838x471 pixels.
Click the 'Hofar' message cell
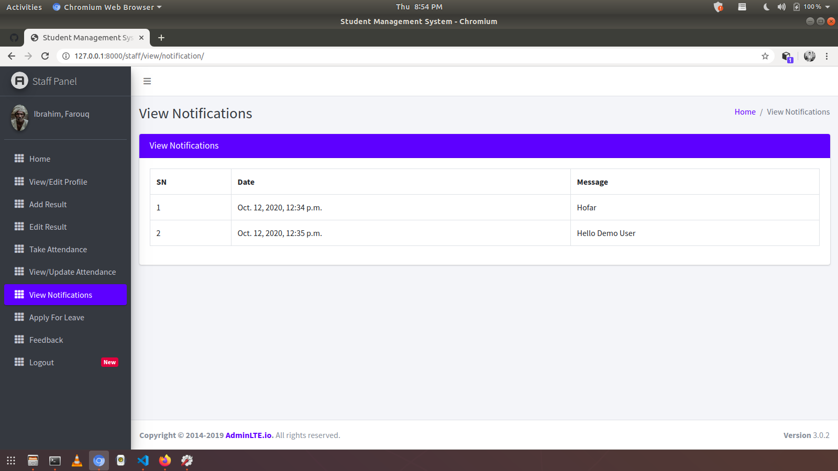[694, 207]
